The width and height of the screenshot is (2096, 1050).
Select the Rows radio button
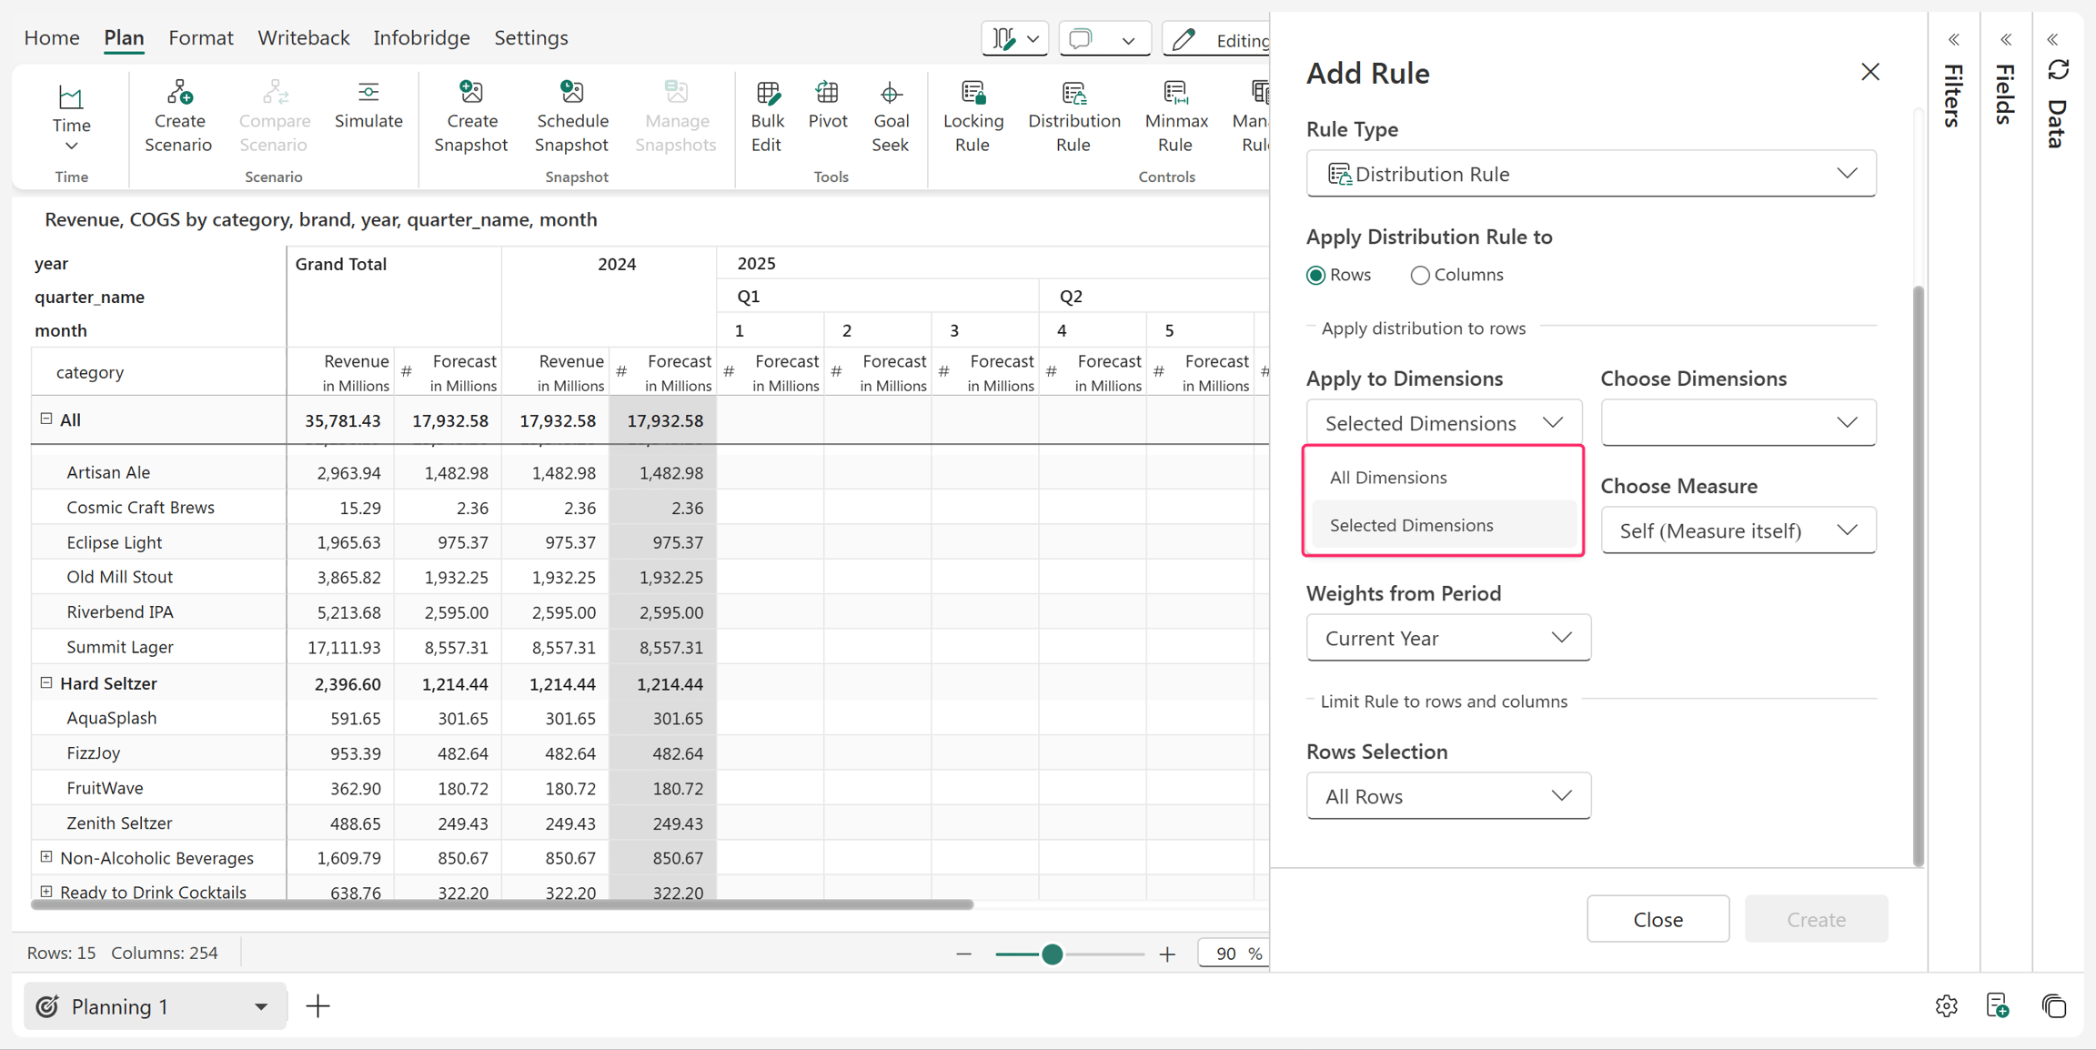pyautogui.click(x=1315, y=275)
